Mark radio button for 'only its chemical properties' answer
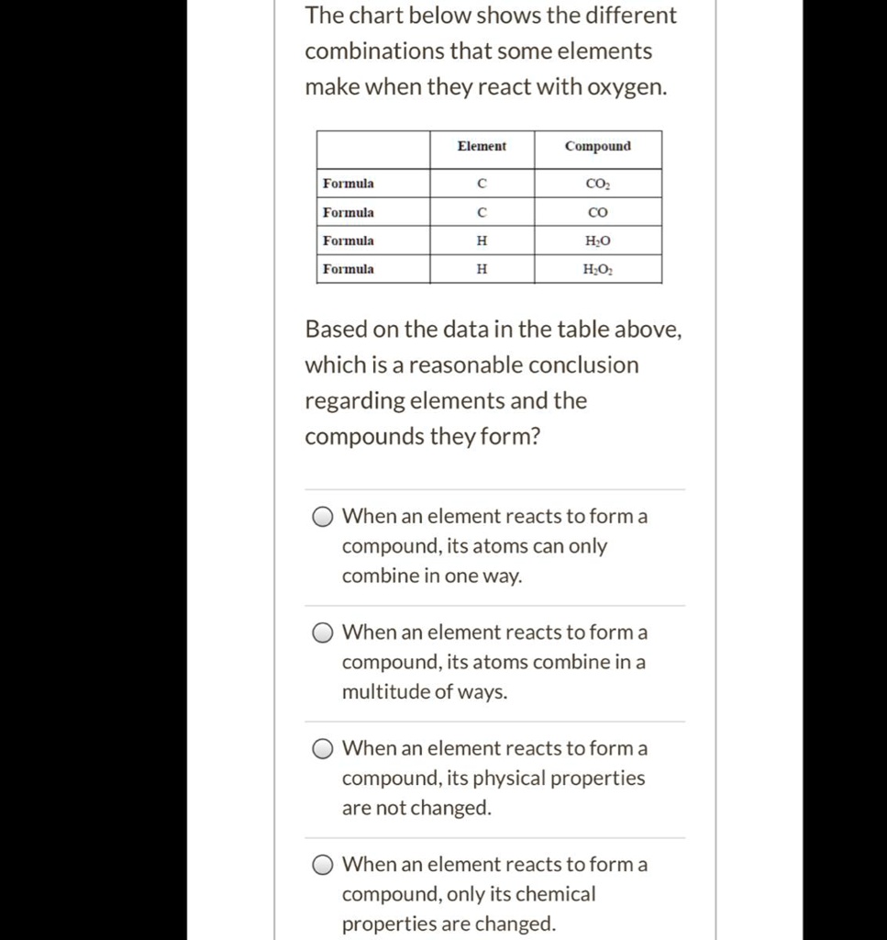Viewport: 887px width, 940px height. tap(322, 865)
